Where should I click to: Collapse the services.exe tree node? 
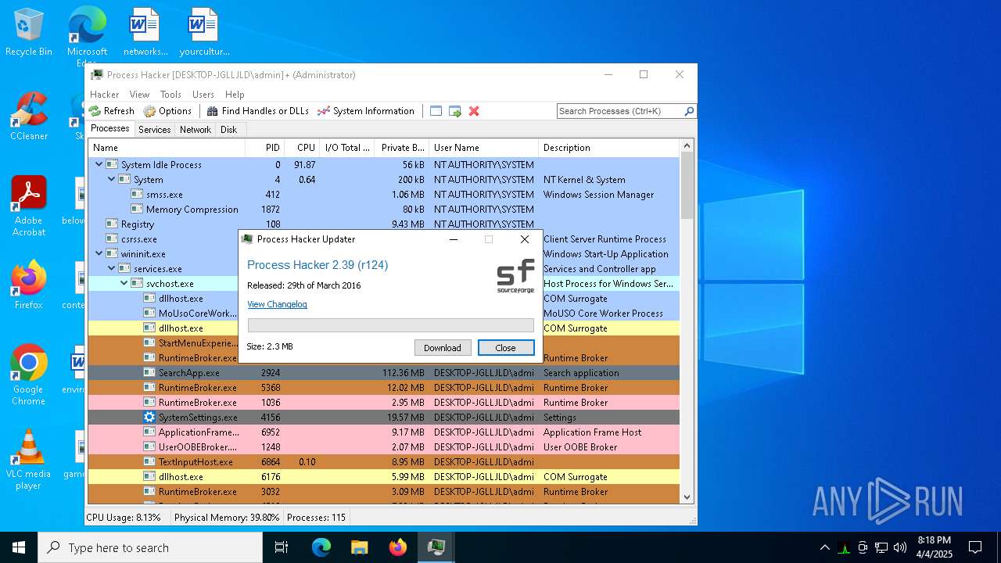[x=111, y=268]
